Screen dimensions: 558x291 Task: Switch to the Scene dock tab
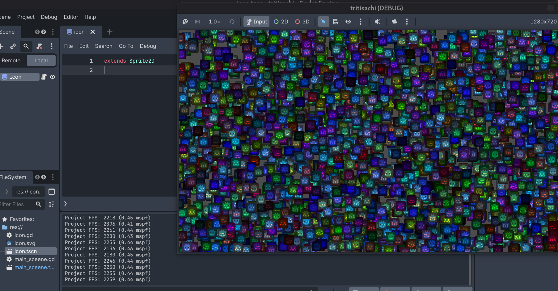[x=7, y=32]
